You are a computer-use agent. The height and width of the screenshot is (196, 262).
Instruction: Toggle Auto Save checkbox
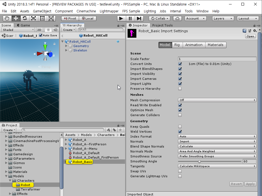(x=40, y=36)
